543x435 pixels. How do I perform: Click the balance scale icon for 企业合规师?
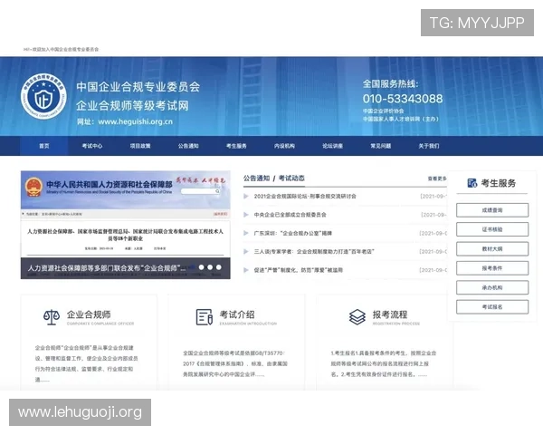pos(52,317)
